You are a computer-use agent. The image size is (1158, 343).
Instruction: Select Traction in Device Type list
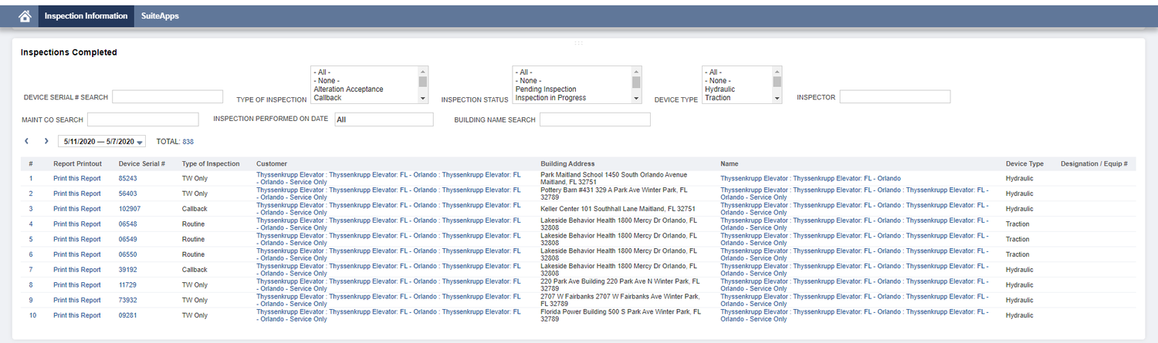pos(717,98)
